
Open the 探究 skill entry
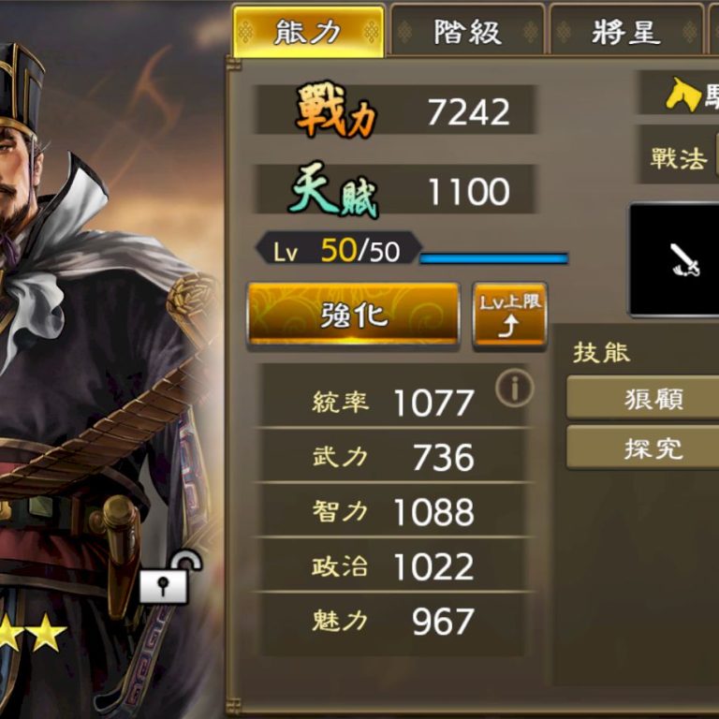(643, 448)
